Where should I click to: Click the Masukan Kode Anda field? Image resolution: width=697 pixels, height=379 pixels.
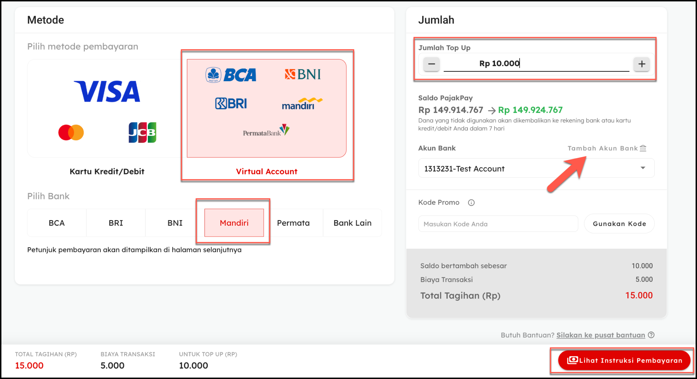(498, 224)
